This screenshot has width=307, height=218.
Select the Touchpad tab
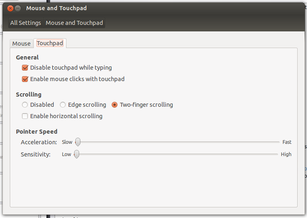[50, 43]
